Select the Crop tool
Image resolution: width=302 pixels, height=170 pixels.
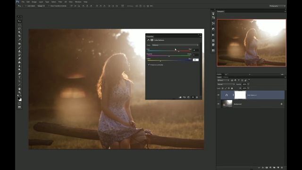coord(19,36)
